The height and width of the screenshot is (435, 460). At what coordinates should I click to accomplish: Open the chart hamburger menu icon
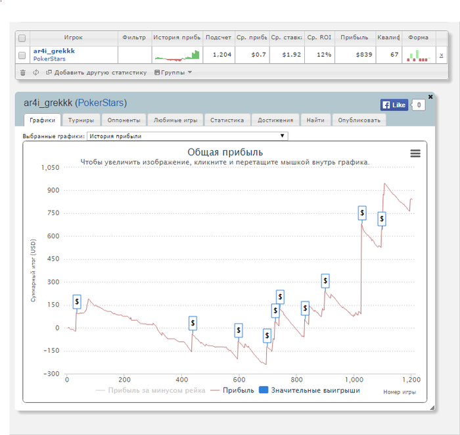(415, 153)
